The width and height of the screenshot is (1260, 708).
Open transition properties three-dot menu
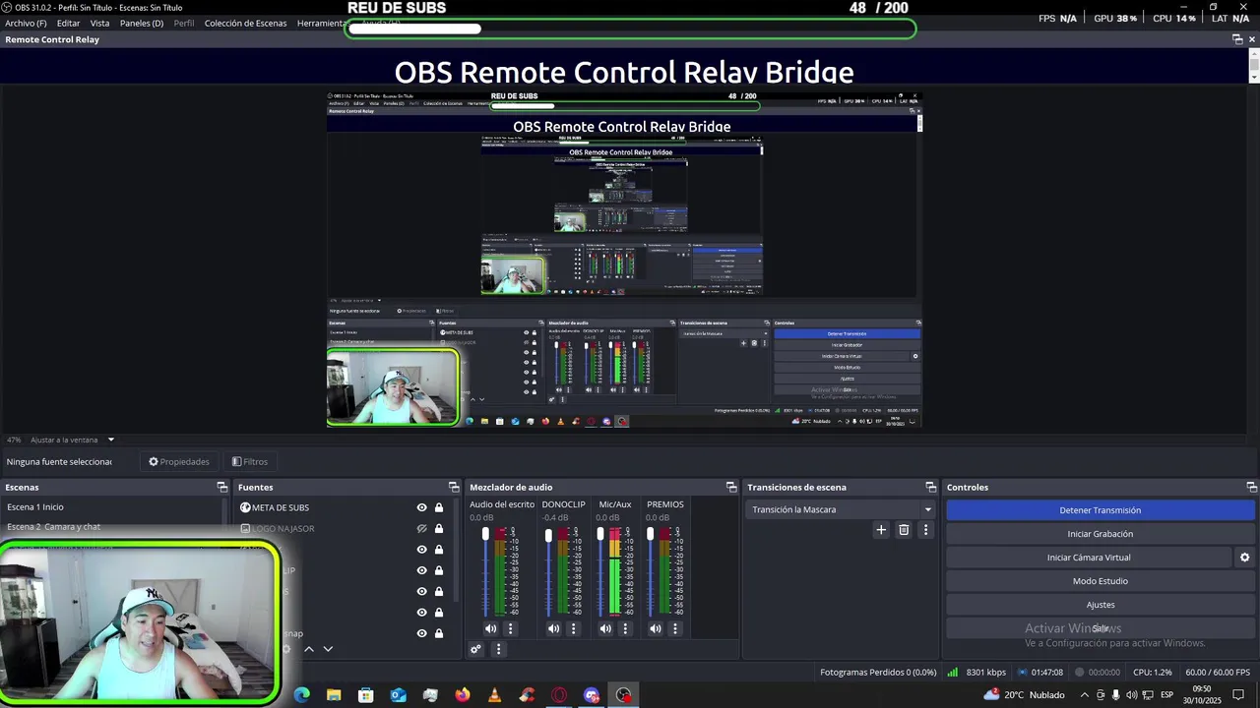tap(925, 530)
